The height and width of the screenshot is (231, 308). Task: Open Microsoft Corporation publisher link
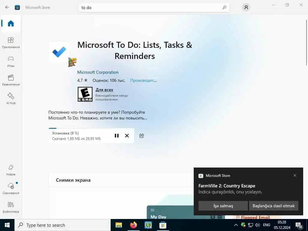point(98,72)
